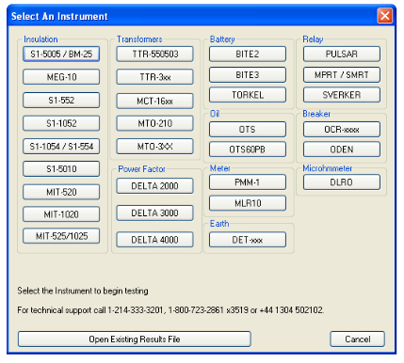Open Existing Results File
This screenshot has width=404, height=363.
tap(135, 339)
